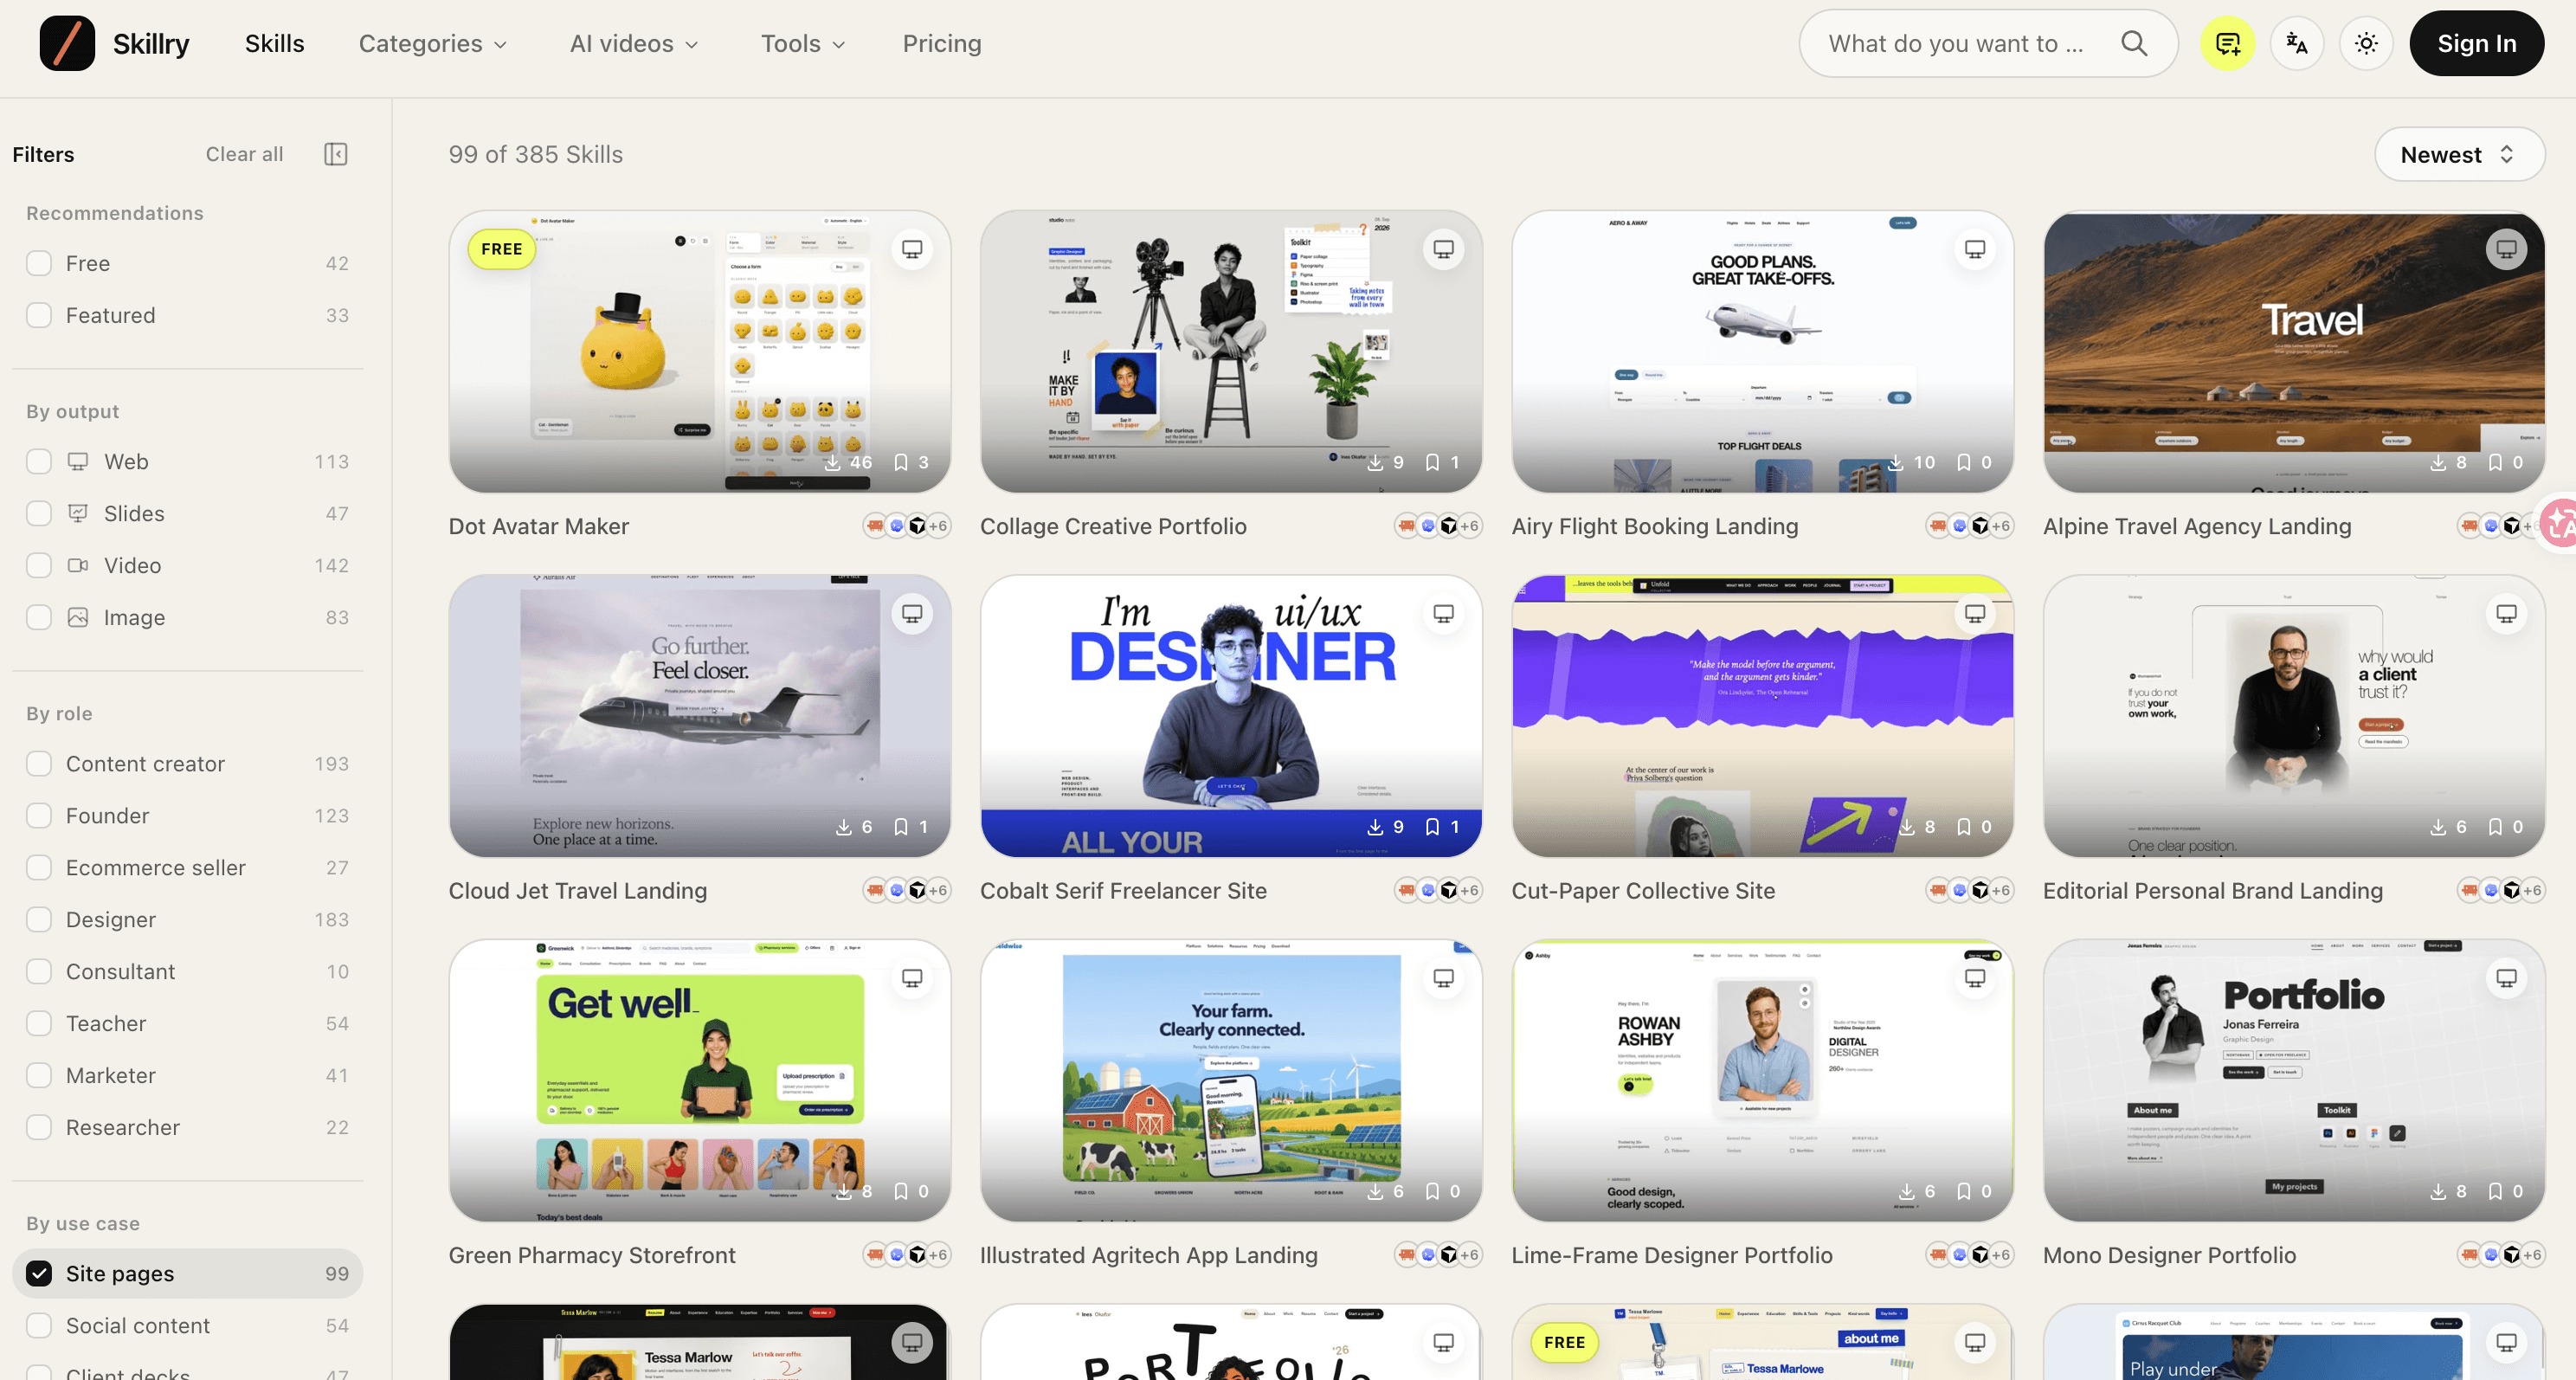
Task: Click the search magnifier icon
Action: tap(2134, 43)
